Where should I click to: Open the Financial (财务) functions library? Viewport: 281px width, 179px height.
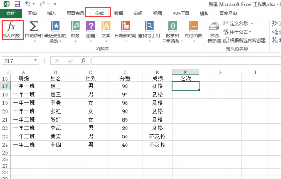[75, 29]
